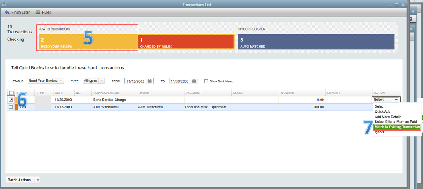Open the TO date calendar picker
Screen dimensions: 423x189
click(194, 81)
